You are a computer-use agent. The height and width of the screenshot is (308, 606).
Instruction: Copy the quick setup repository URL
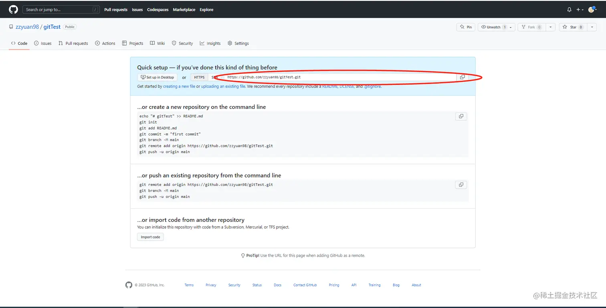coord(462,77)
